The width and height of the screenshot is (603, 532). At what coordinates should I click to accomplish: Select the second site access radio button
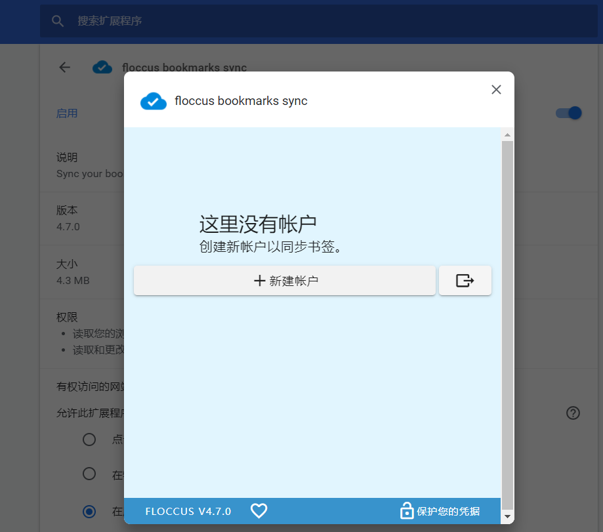89,474
